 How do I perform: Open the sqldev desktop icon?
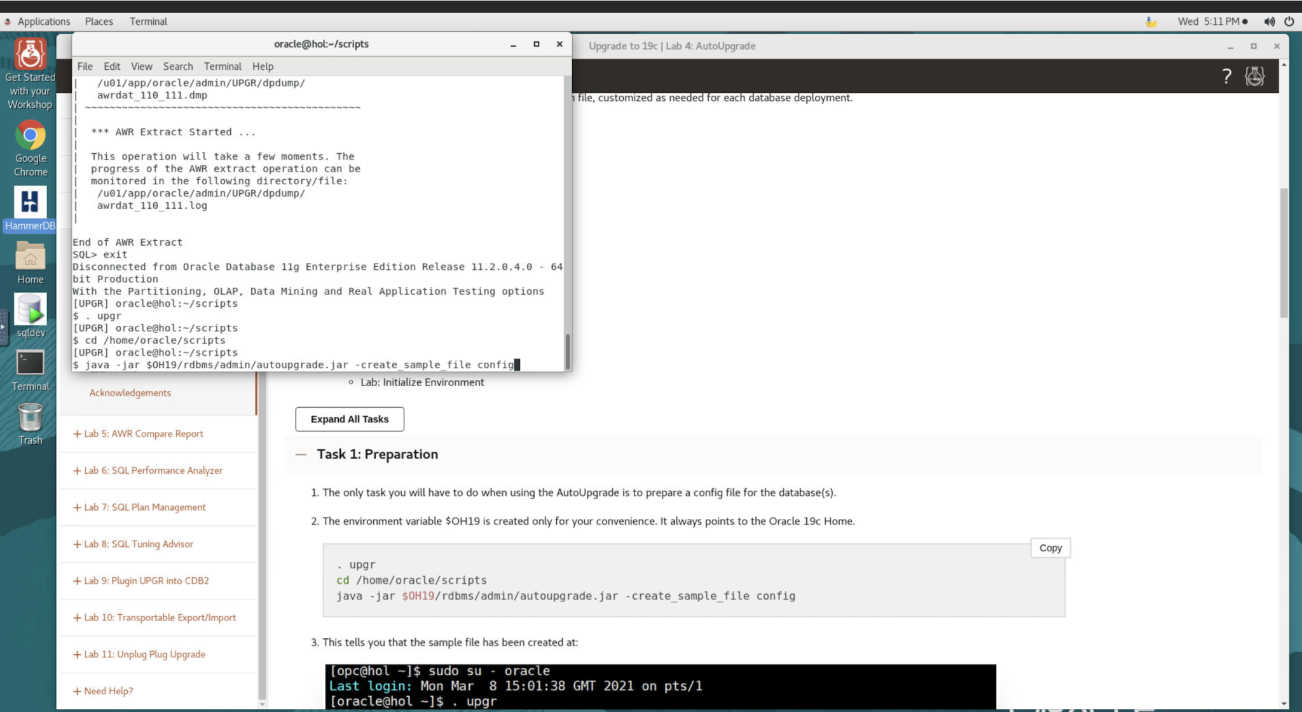pos(30,311)
